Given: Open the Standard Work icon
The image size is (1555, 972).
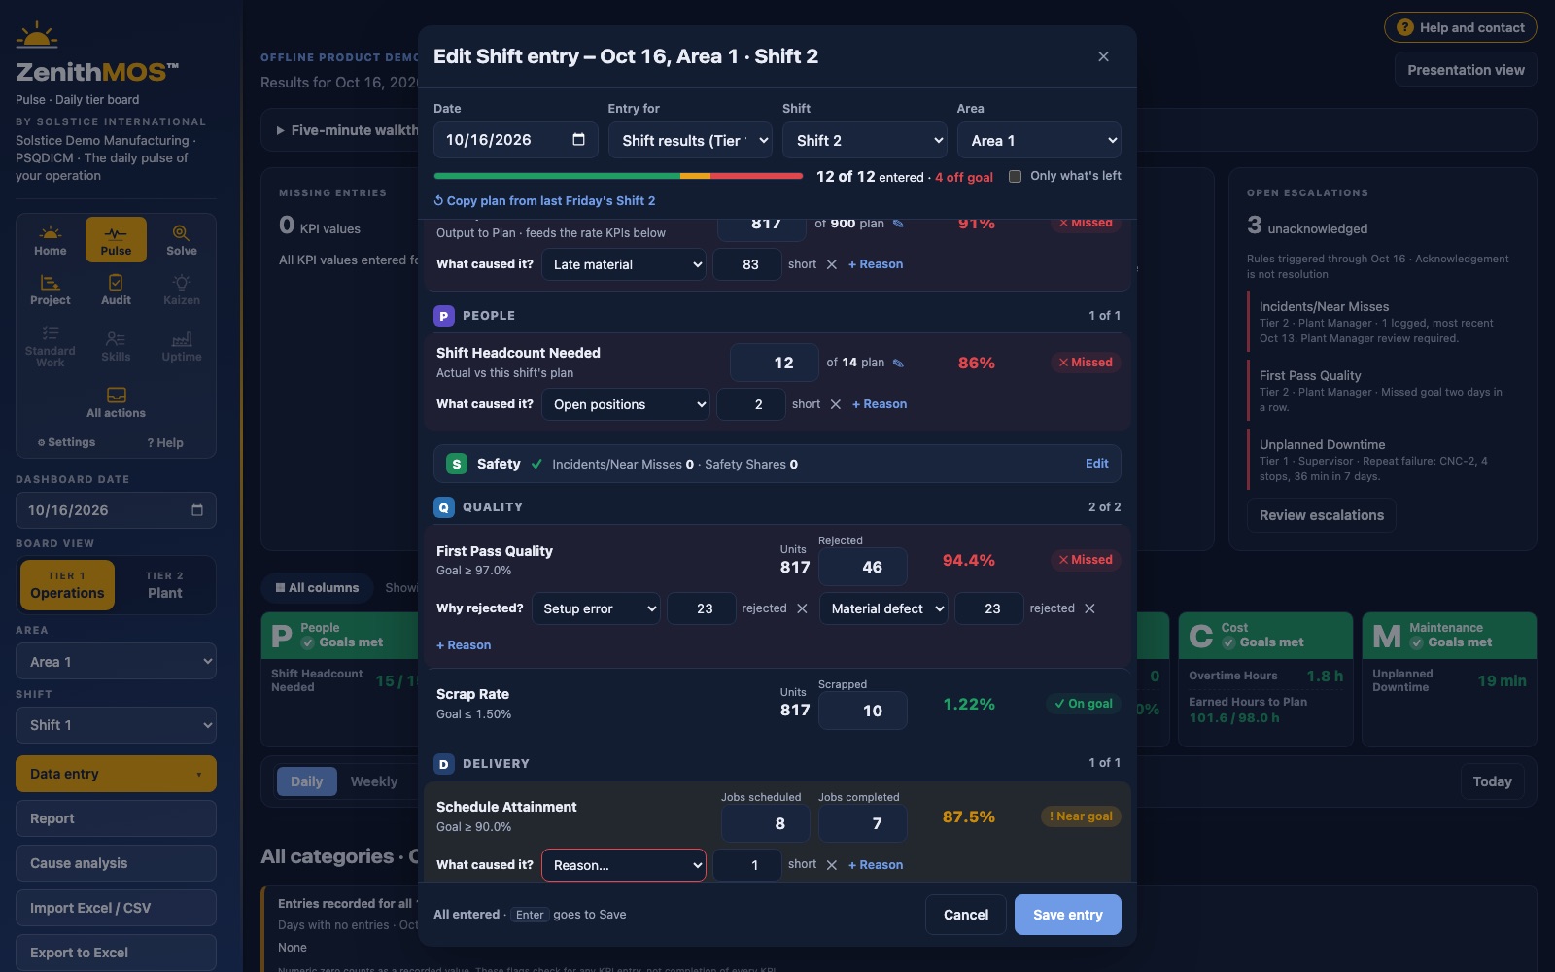Looking at the screenshot, I should pyautogui.click(x=51, y=346).
